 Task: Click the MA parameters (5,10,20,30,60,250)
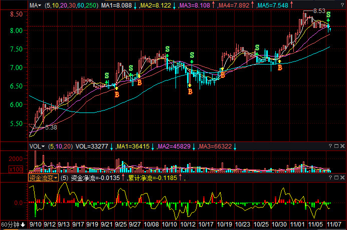tap(71, 5)
